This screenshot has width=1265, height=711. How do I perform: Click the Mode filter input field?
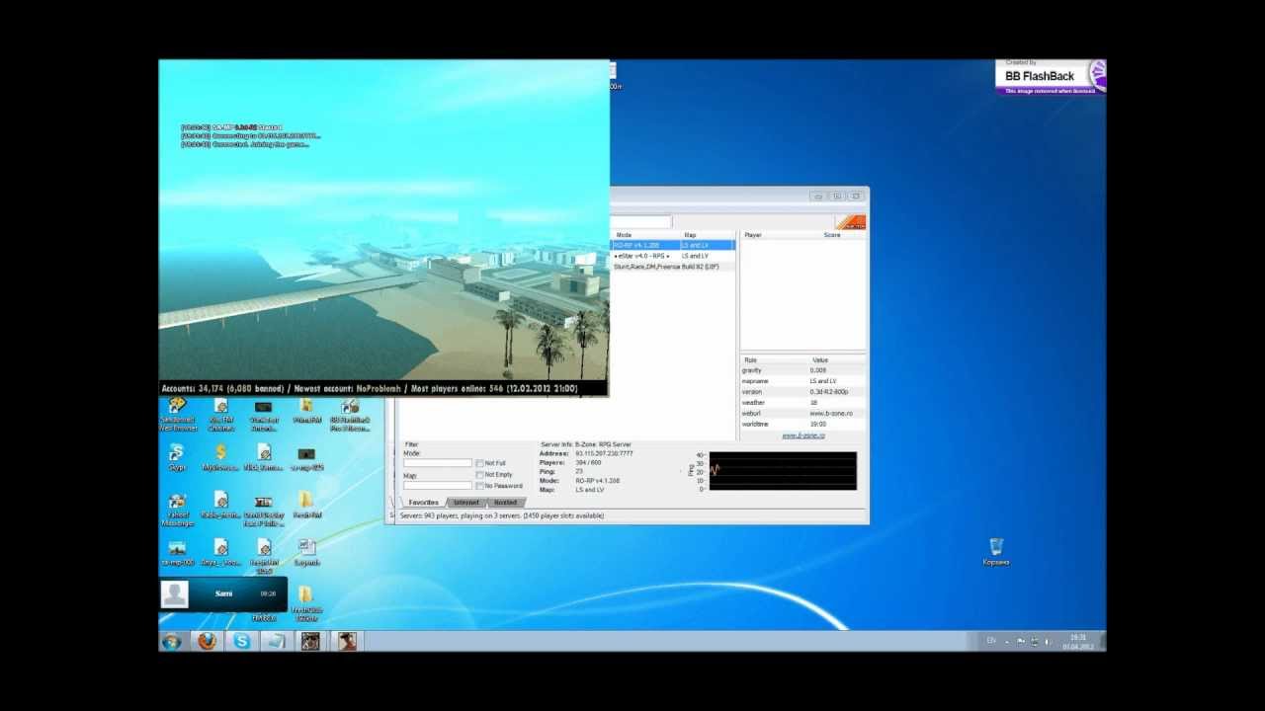(438, 463)
